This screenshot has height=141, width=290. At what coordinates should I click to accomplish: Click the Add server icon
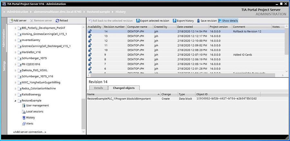[x=11, y=21]
